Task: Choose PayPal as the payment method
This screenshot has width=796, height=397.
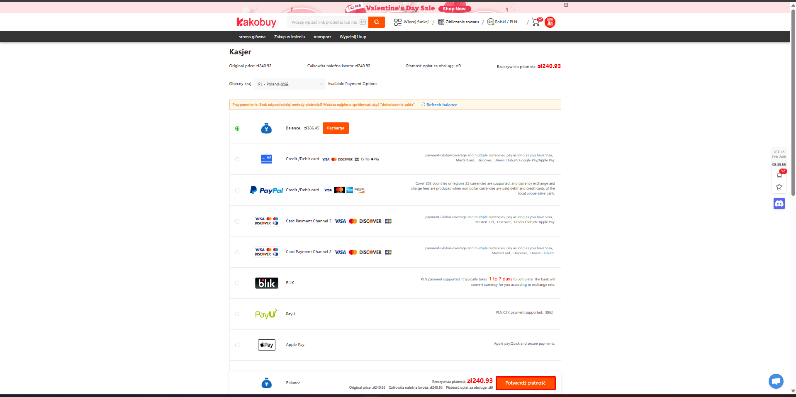Action: (x=237, y=190)
